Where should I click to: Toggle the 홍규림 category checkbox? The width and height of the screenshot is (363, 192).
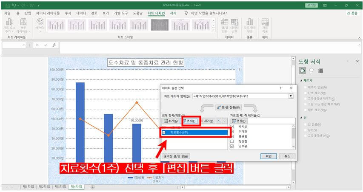point(232,136)
